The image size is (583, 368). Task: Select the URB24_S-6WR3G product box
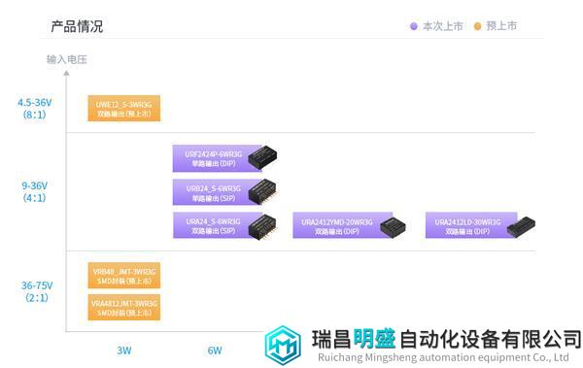217,192
